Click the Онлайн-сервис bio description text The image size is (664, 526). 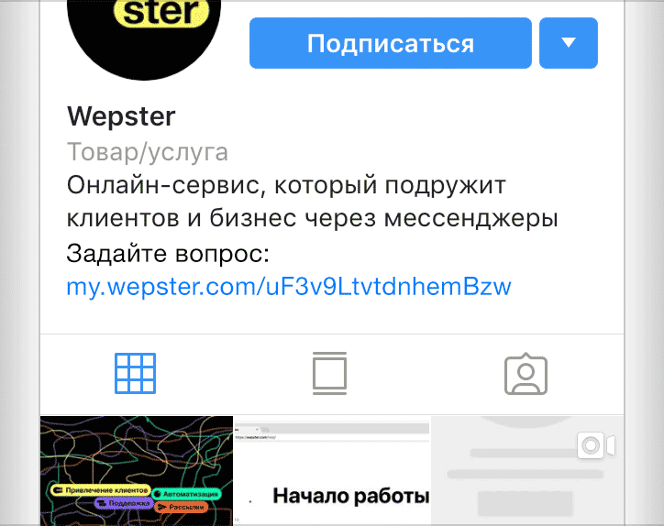coord(312,202)
